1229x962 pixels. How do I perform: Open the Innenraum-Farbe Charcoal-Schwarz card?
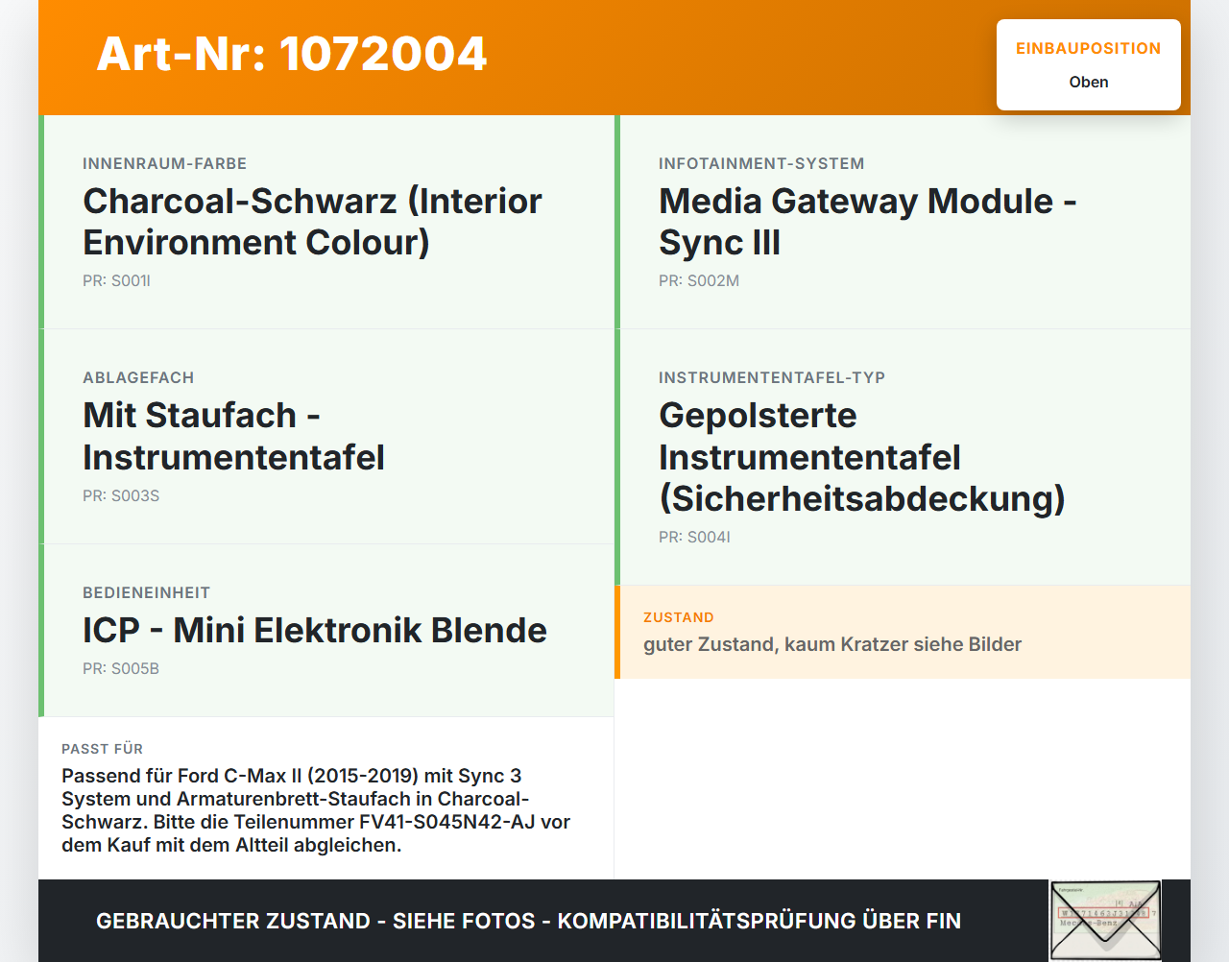326,222
